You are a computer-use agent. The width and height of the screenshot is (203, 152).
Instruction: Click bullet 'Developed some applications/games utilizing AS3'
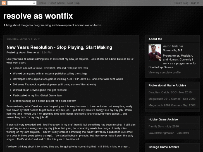pyautogui.click(x=68, y=79)
